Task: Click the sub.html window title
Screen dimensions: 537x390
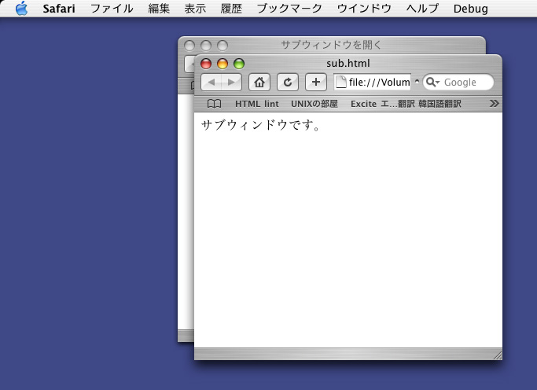Action: [x=348, y=64]
